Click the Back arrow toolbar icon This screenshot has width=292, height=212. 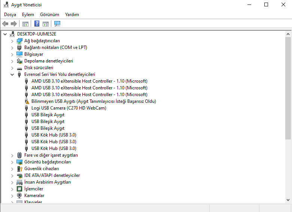point(5,24)
